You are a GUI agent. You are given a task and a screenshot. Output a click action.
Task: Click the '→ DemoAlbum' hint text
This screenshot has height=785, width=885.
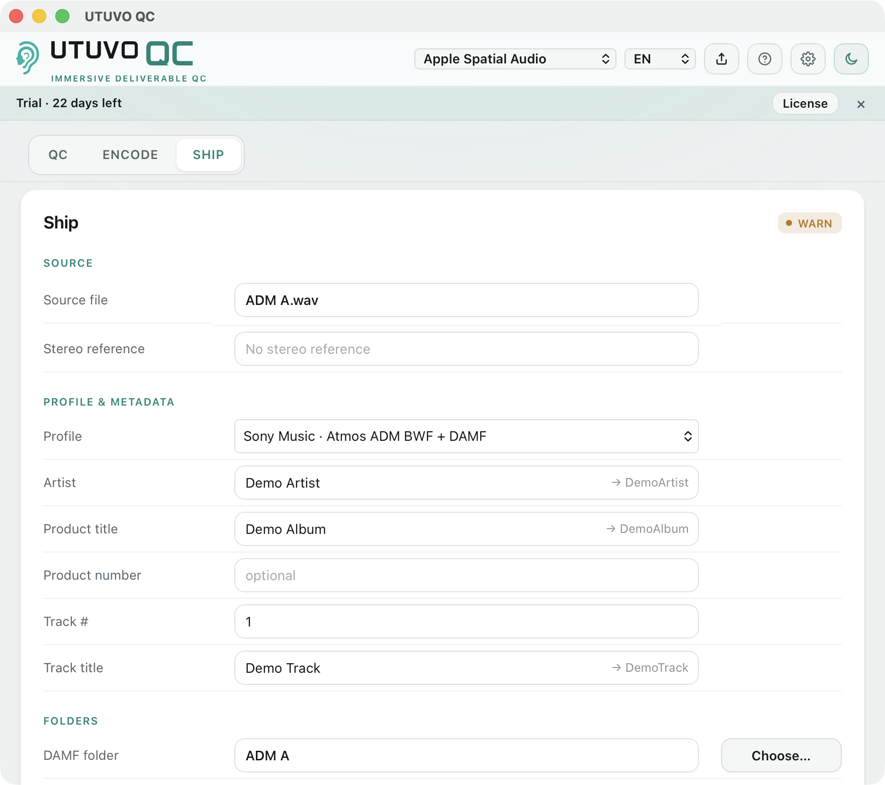[x=647, y=529]
